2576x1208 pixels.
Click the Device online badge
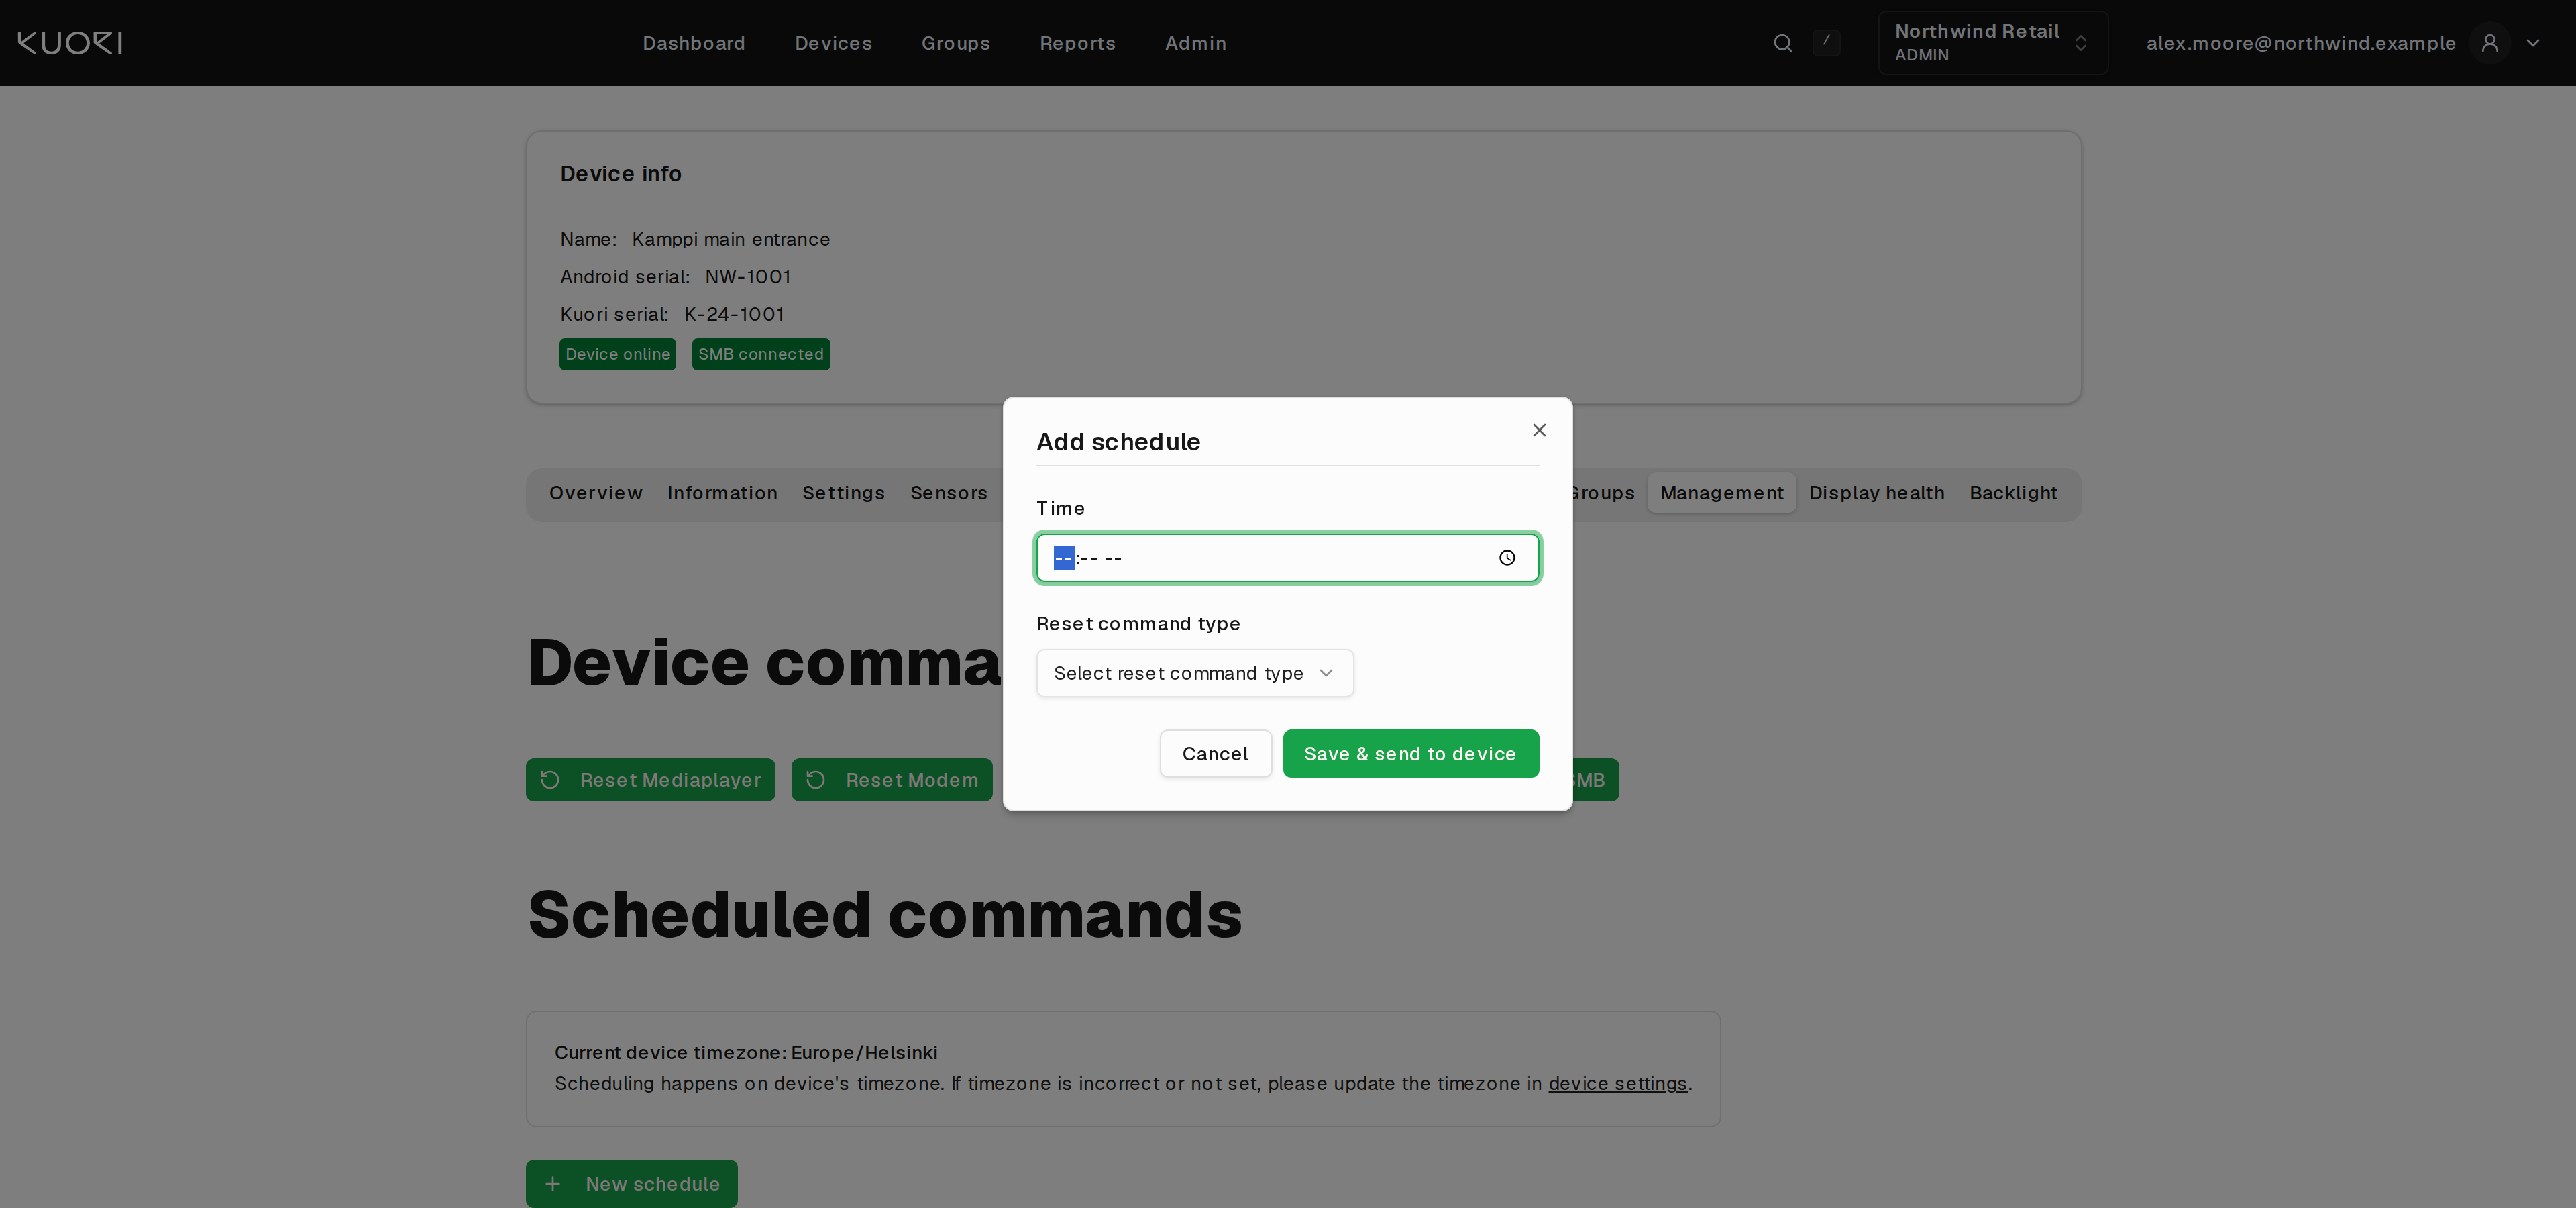tap(617, 354)
